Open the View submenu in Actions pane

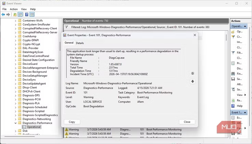click(x=241, y=95)
